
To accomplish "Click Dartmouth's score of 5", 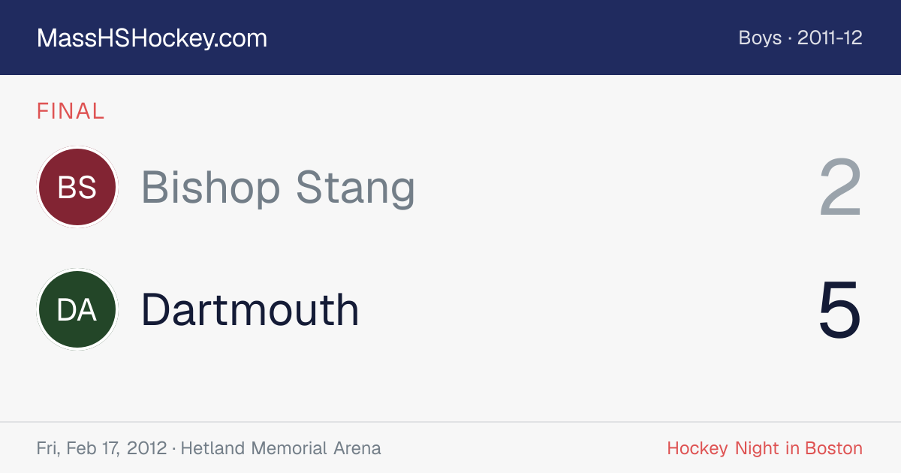I will click(x=840, y=309).
